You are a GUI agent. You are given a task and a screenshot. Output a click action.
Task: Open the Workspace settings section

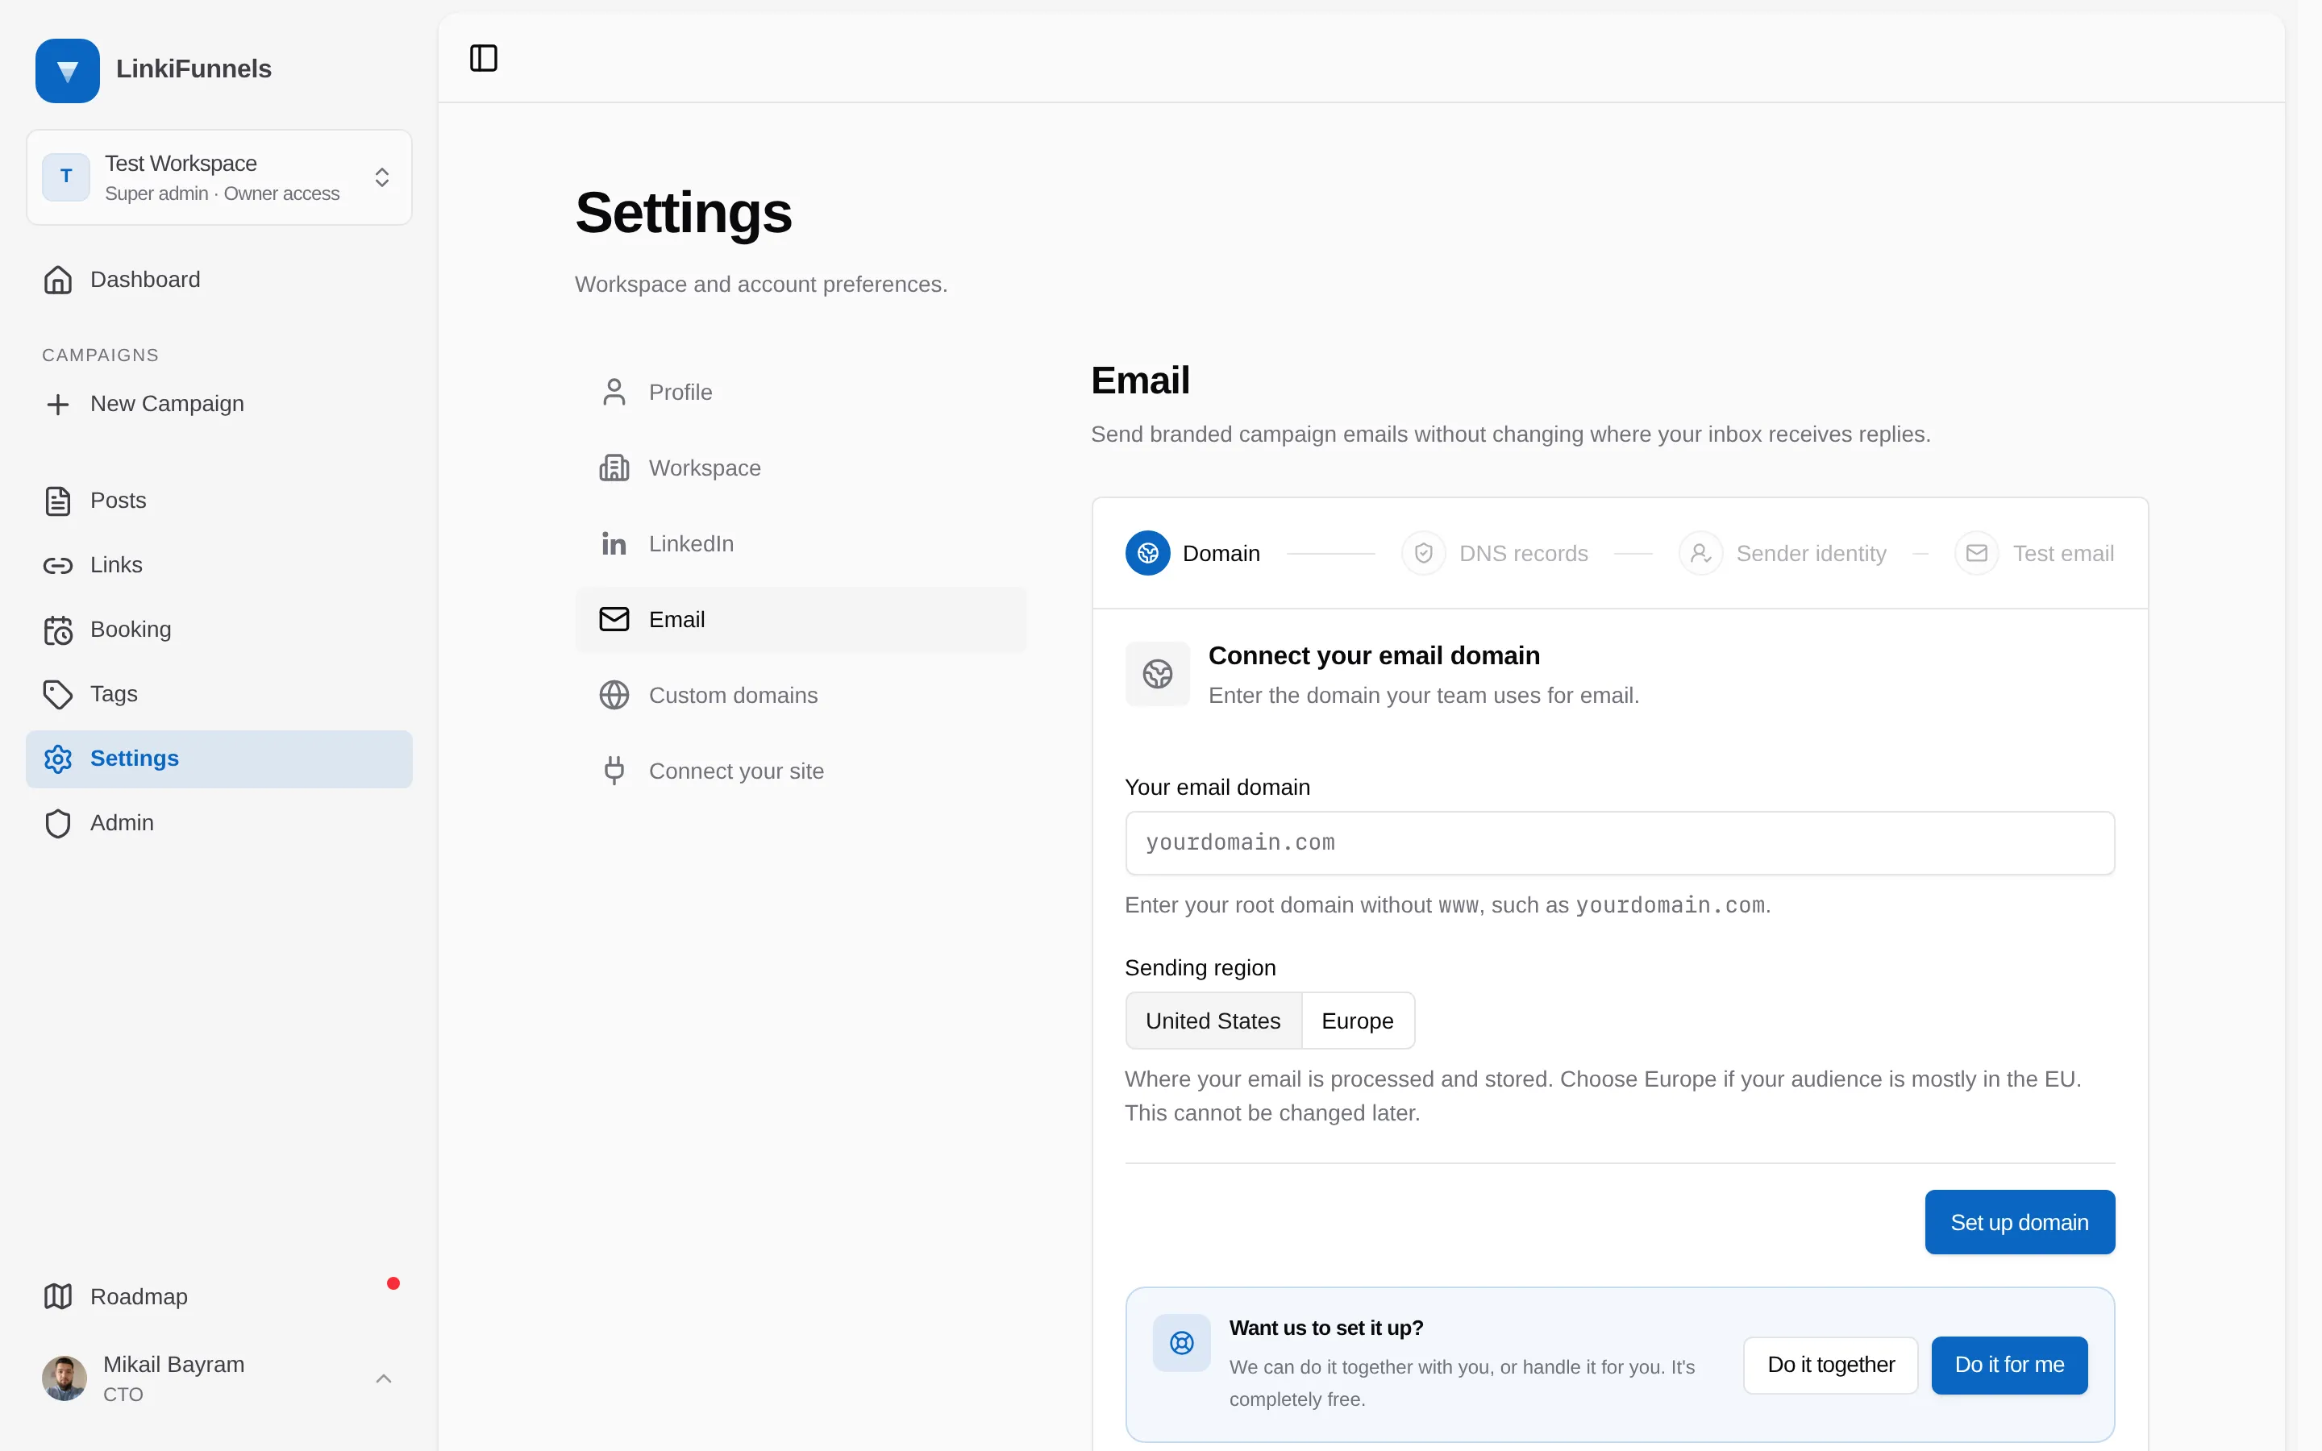click(801, 468)
